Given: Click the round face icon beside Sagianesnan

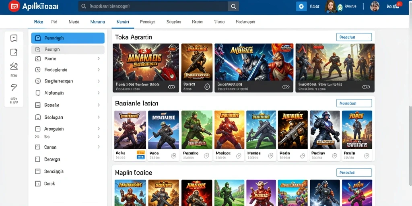Looking at the screenshot, I should pos(38,81).
